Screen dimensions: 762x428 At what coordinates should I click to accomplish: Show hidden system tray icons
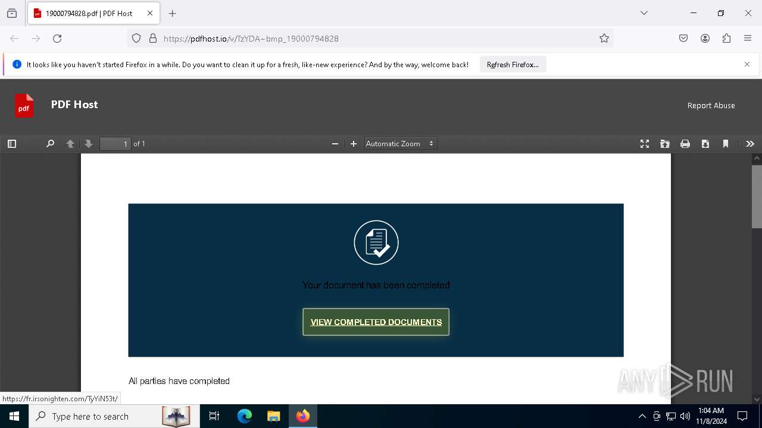pyautogui.click(x=642, y=416)
